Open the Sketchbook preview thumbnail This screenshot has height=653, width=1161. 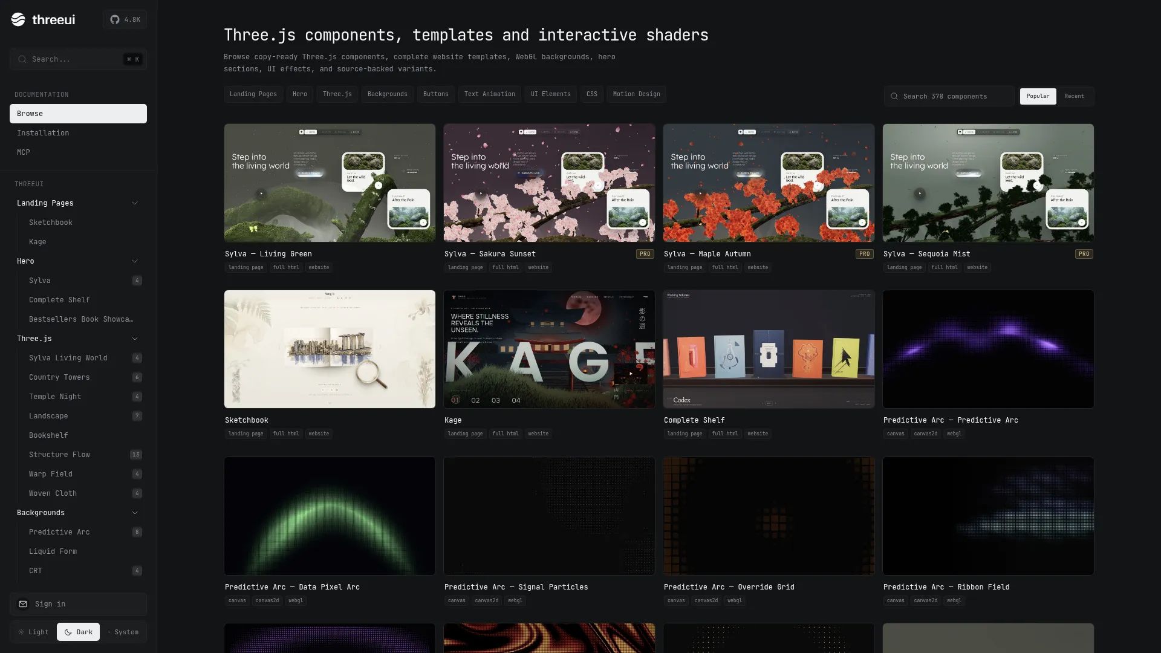[330, 349]
